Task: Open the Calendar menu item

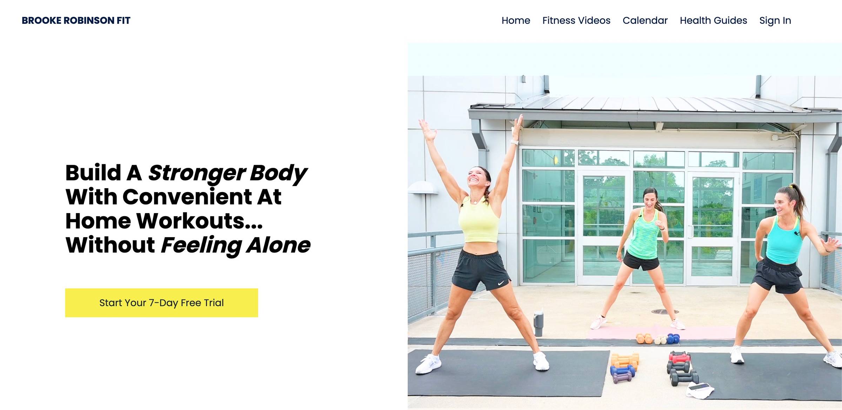Action: tap(645, 20)
